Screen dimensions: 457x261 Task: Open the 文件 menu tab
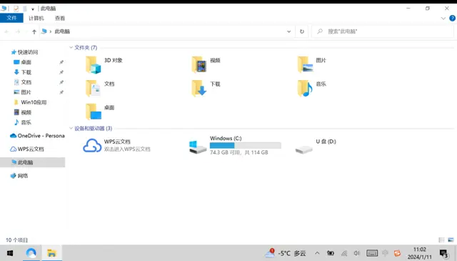(x=11, y=18)
